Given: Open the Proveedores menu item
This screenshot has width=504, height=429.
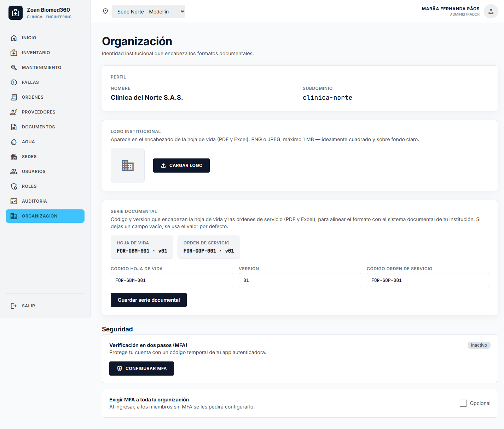Looking at the screenshot, I should click(45, 112).
